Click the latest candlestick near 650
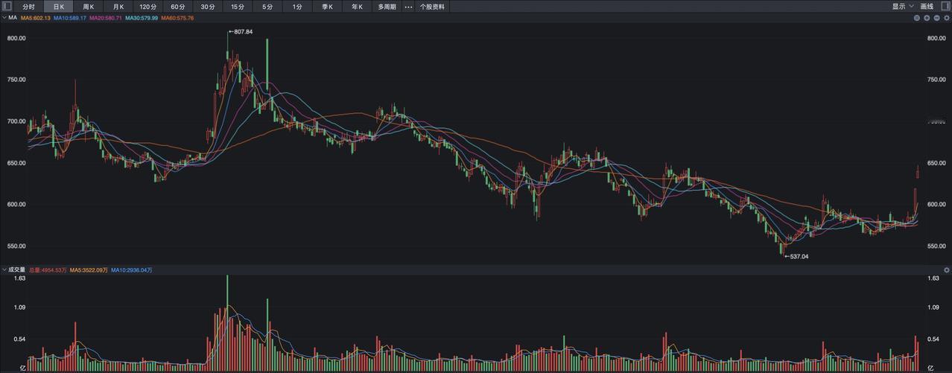This screenshot has height=373, width=952. coord(918,172)
